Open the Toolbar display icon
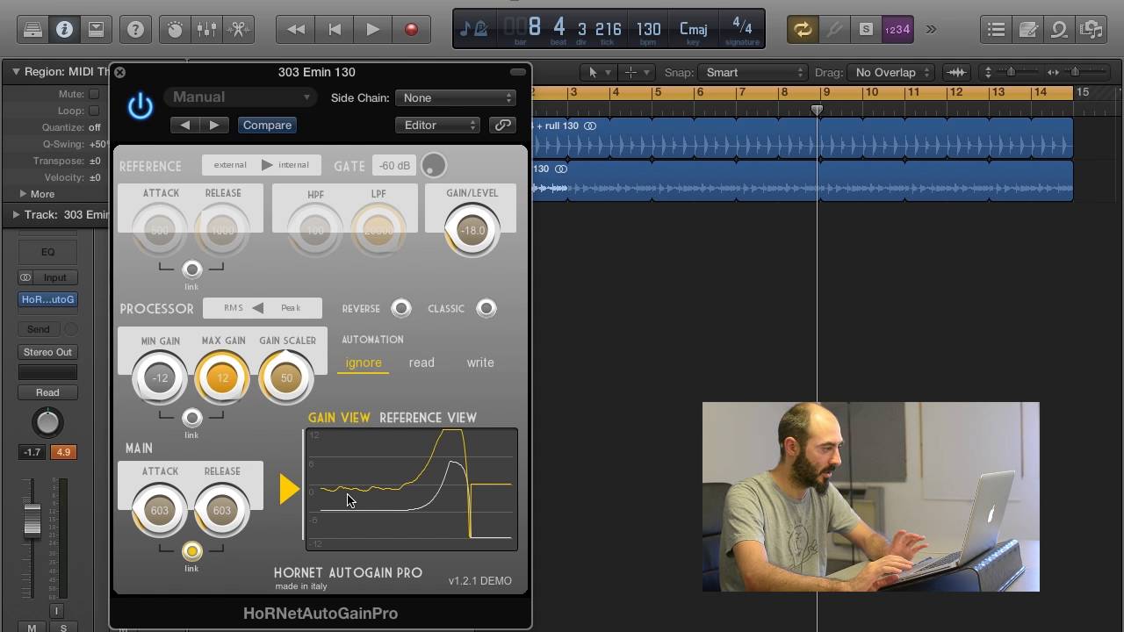The width and height of the screenshot is (1124, 632). (x=96, y=29)
